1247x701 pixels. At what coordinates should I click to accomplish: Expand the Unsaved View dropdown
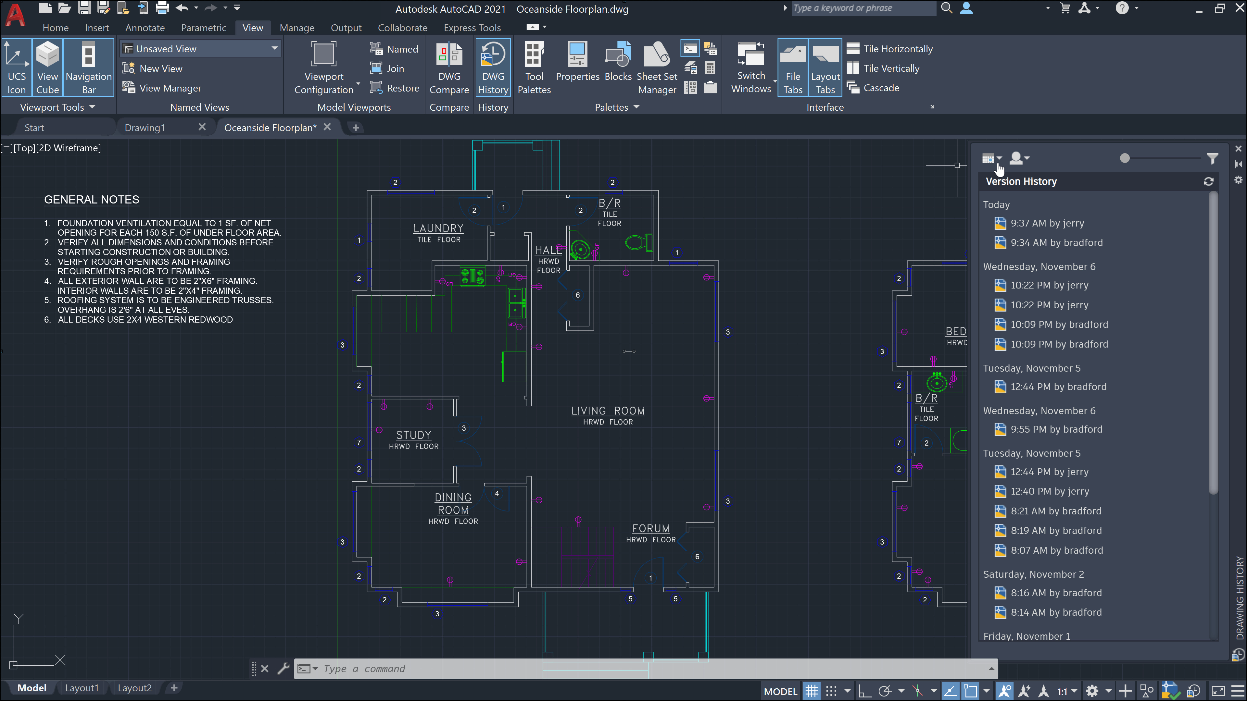click(x=274, y=48)
